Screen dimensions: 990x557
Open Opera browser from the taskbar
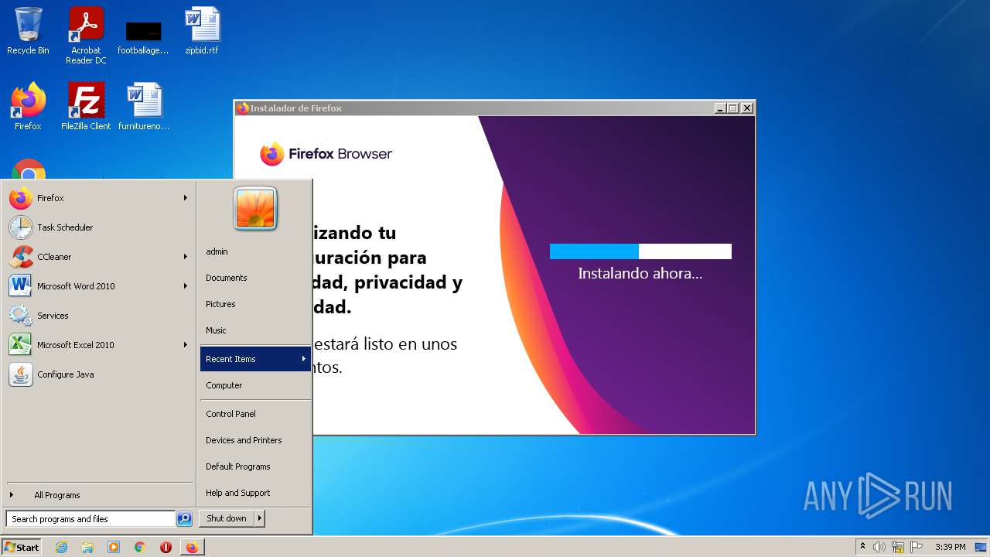point(166,547)
